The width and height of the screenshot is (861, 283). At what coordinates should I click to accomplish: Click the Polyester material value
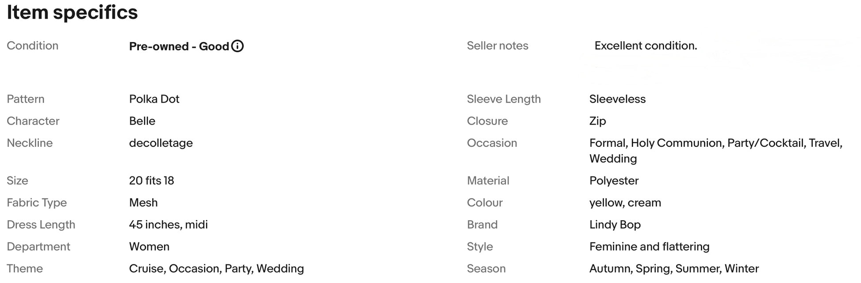[x=614, y=181]
